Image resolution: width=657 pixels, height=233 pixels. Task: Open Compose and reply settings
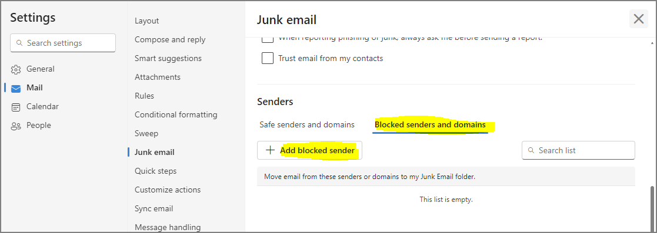170,40
